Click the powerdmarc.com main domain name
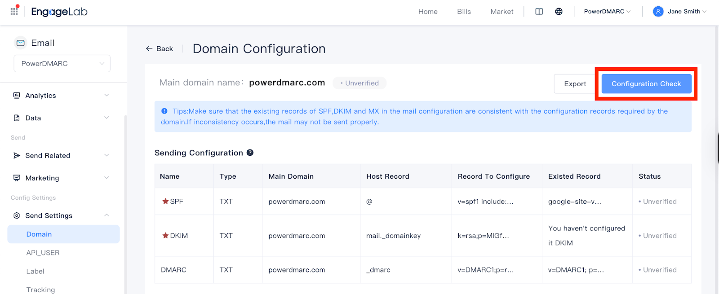Image resolution: width=719 pixels, height=294 pixels. point(287,83)
